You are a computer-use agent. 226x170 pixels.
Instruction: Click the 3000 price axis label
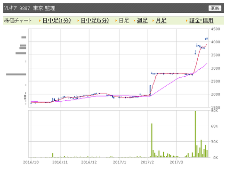(216, 68)
